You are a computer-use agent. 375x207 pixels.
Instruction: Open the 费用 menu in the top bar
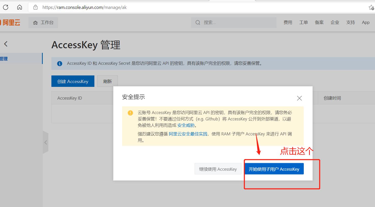click(288, 22)
